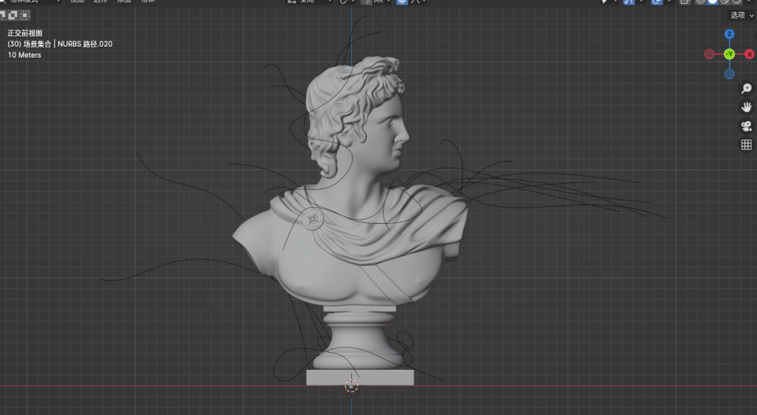Click the green -Y axis gizmo ball
757x415 pixels.
pyautogui.click(x=729, y=54)
